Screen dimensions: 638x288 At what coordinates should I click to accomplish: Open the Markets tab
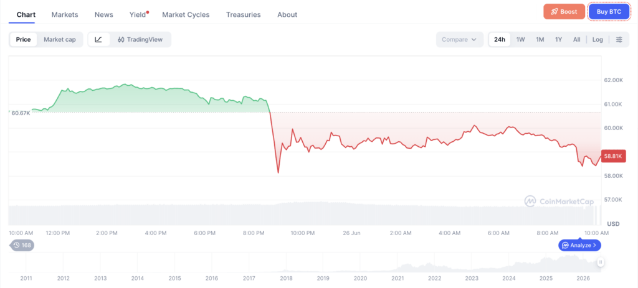tap(65, 15)
